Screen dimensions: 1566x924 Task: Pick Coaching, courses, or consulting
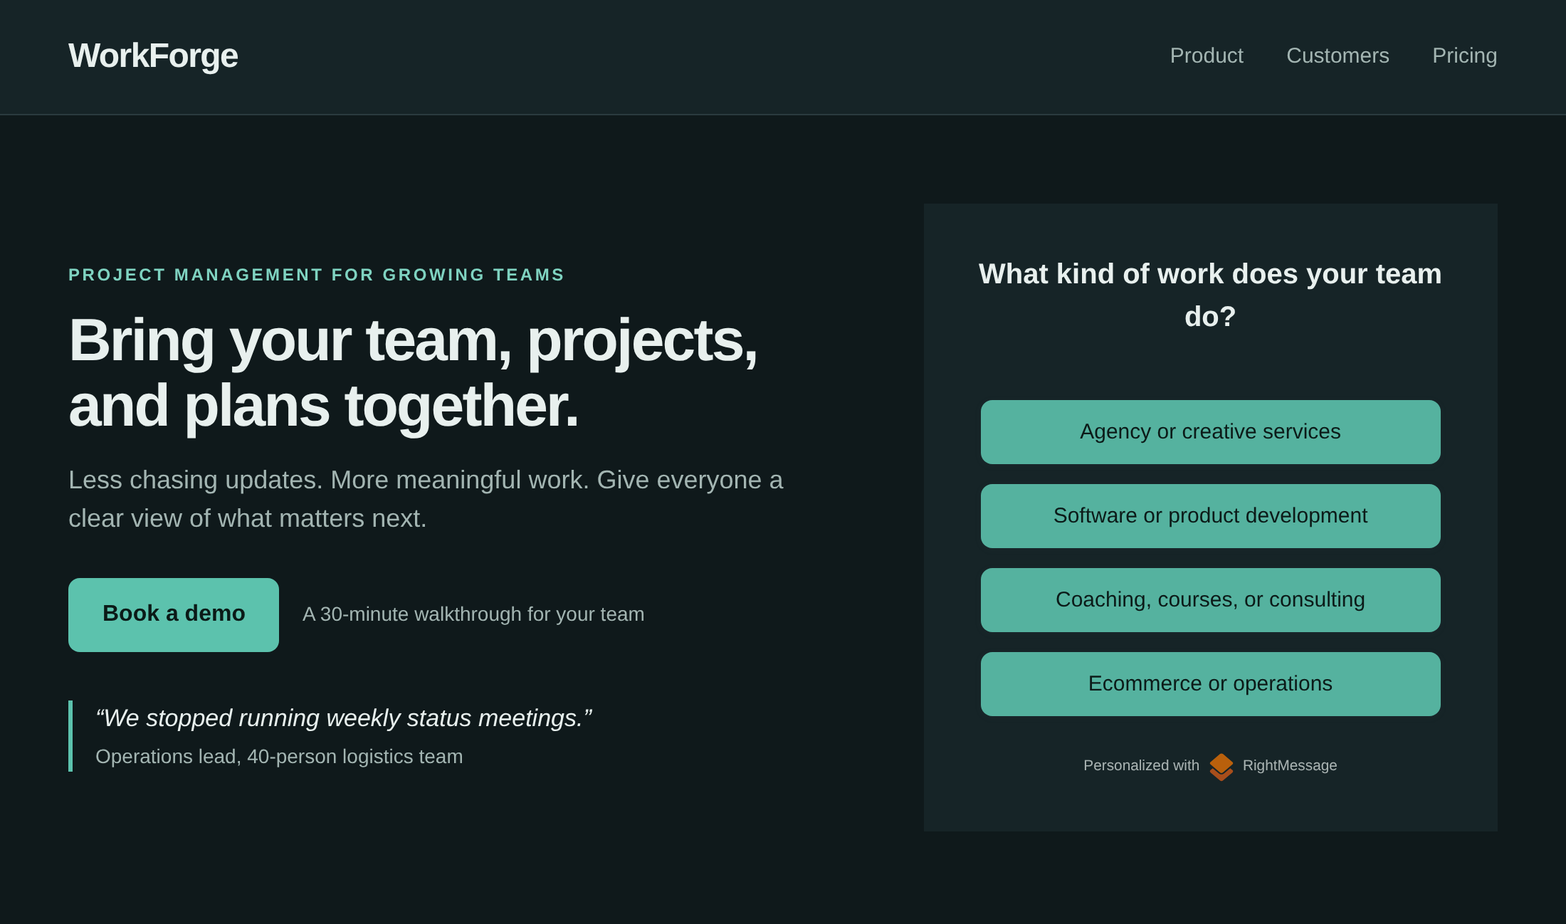pyautogui.click(x=1210, y=600)
